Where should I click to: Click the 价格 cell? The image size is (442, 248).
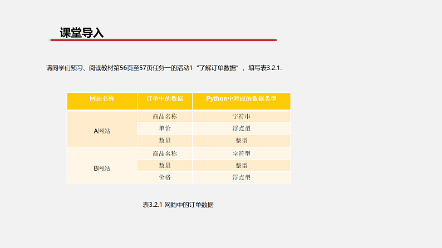(x=164, y=177)
